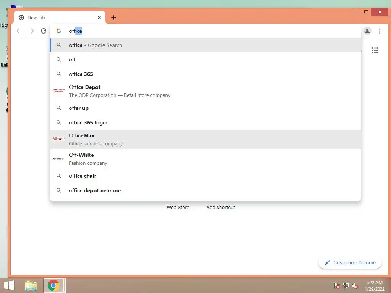Click the OfficeMax logo thumbnail
Screen dimensions: 391x293
[x=58, y=139]
